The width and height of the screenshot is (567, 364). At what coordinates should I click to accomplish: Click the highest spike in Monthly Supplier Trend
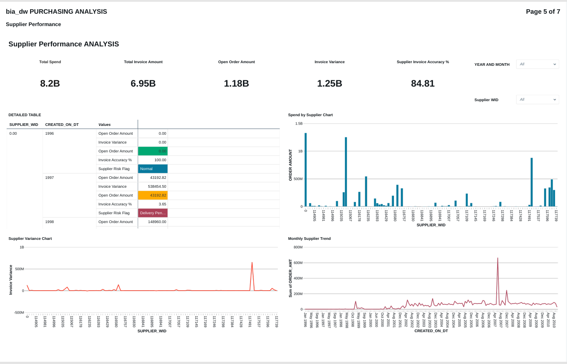point(498,259)
